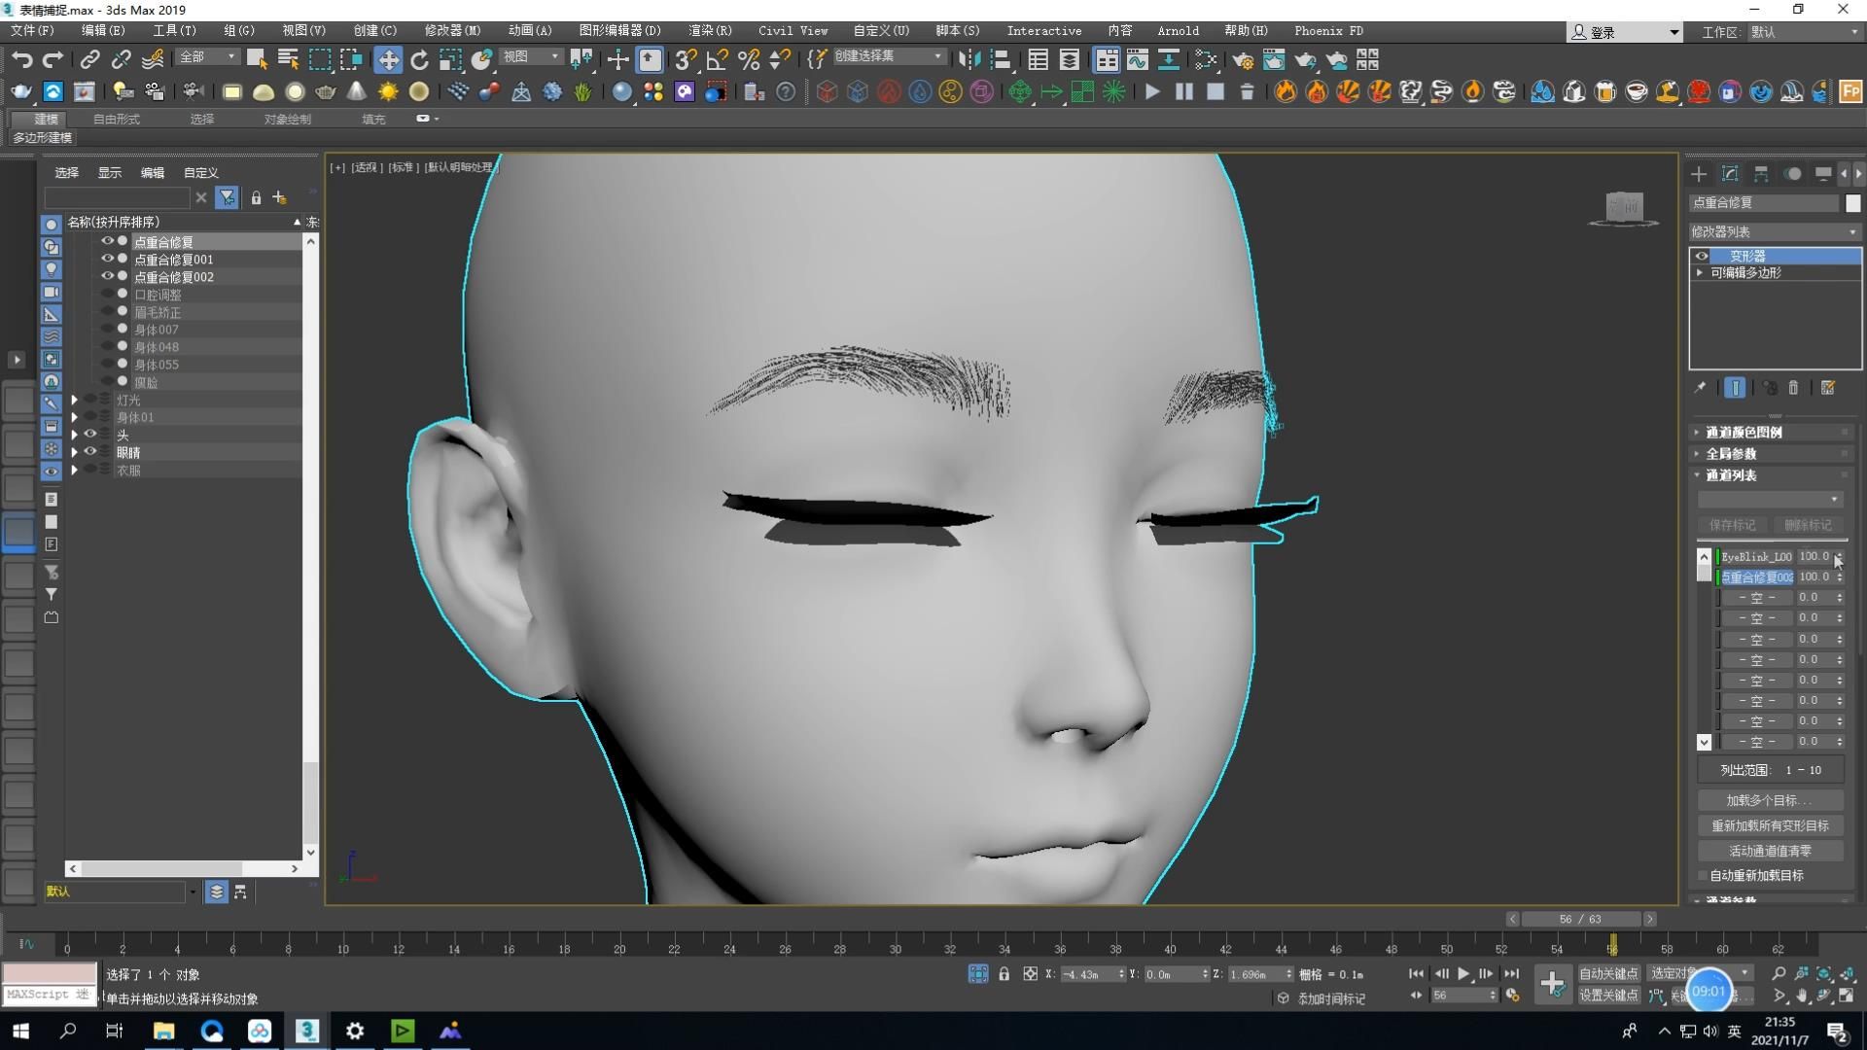The width and height of the screenshot is (1867, 1050).
Task: Expand the 全局参数 rollout
Action: 1772,454
